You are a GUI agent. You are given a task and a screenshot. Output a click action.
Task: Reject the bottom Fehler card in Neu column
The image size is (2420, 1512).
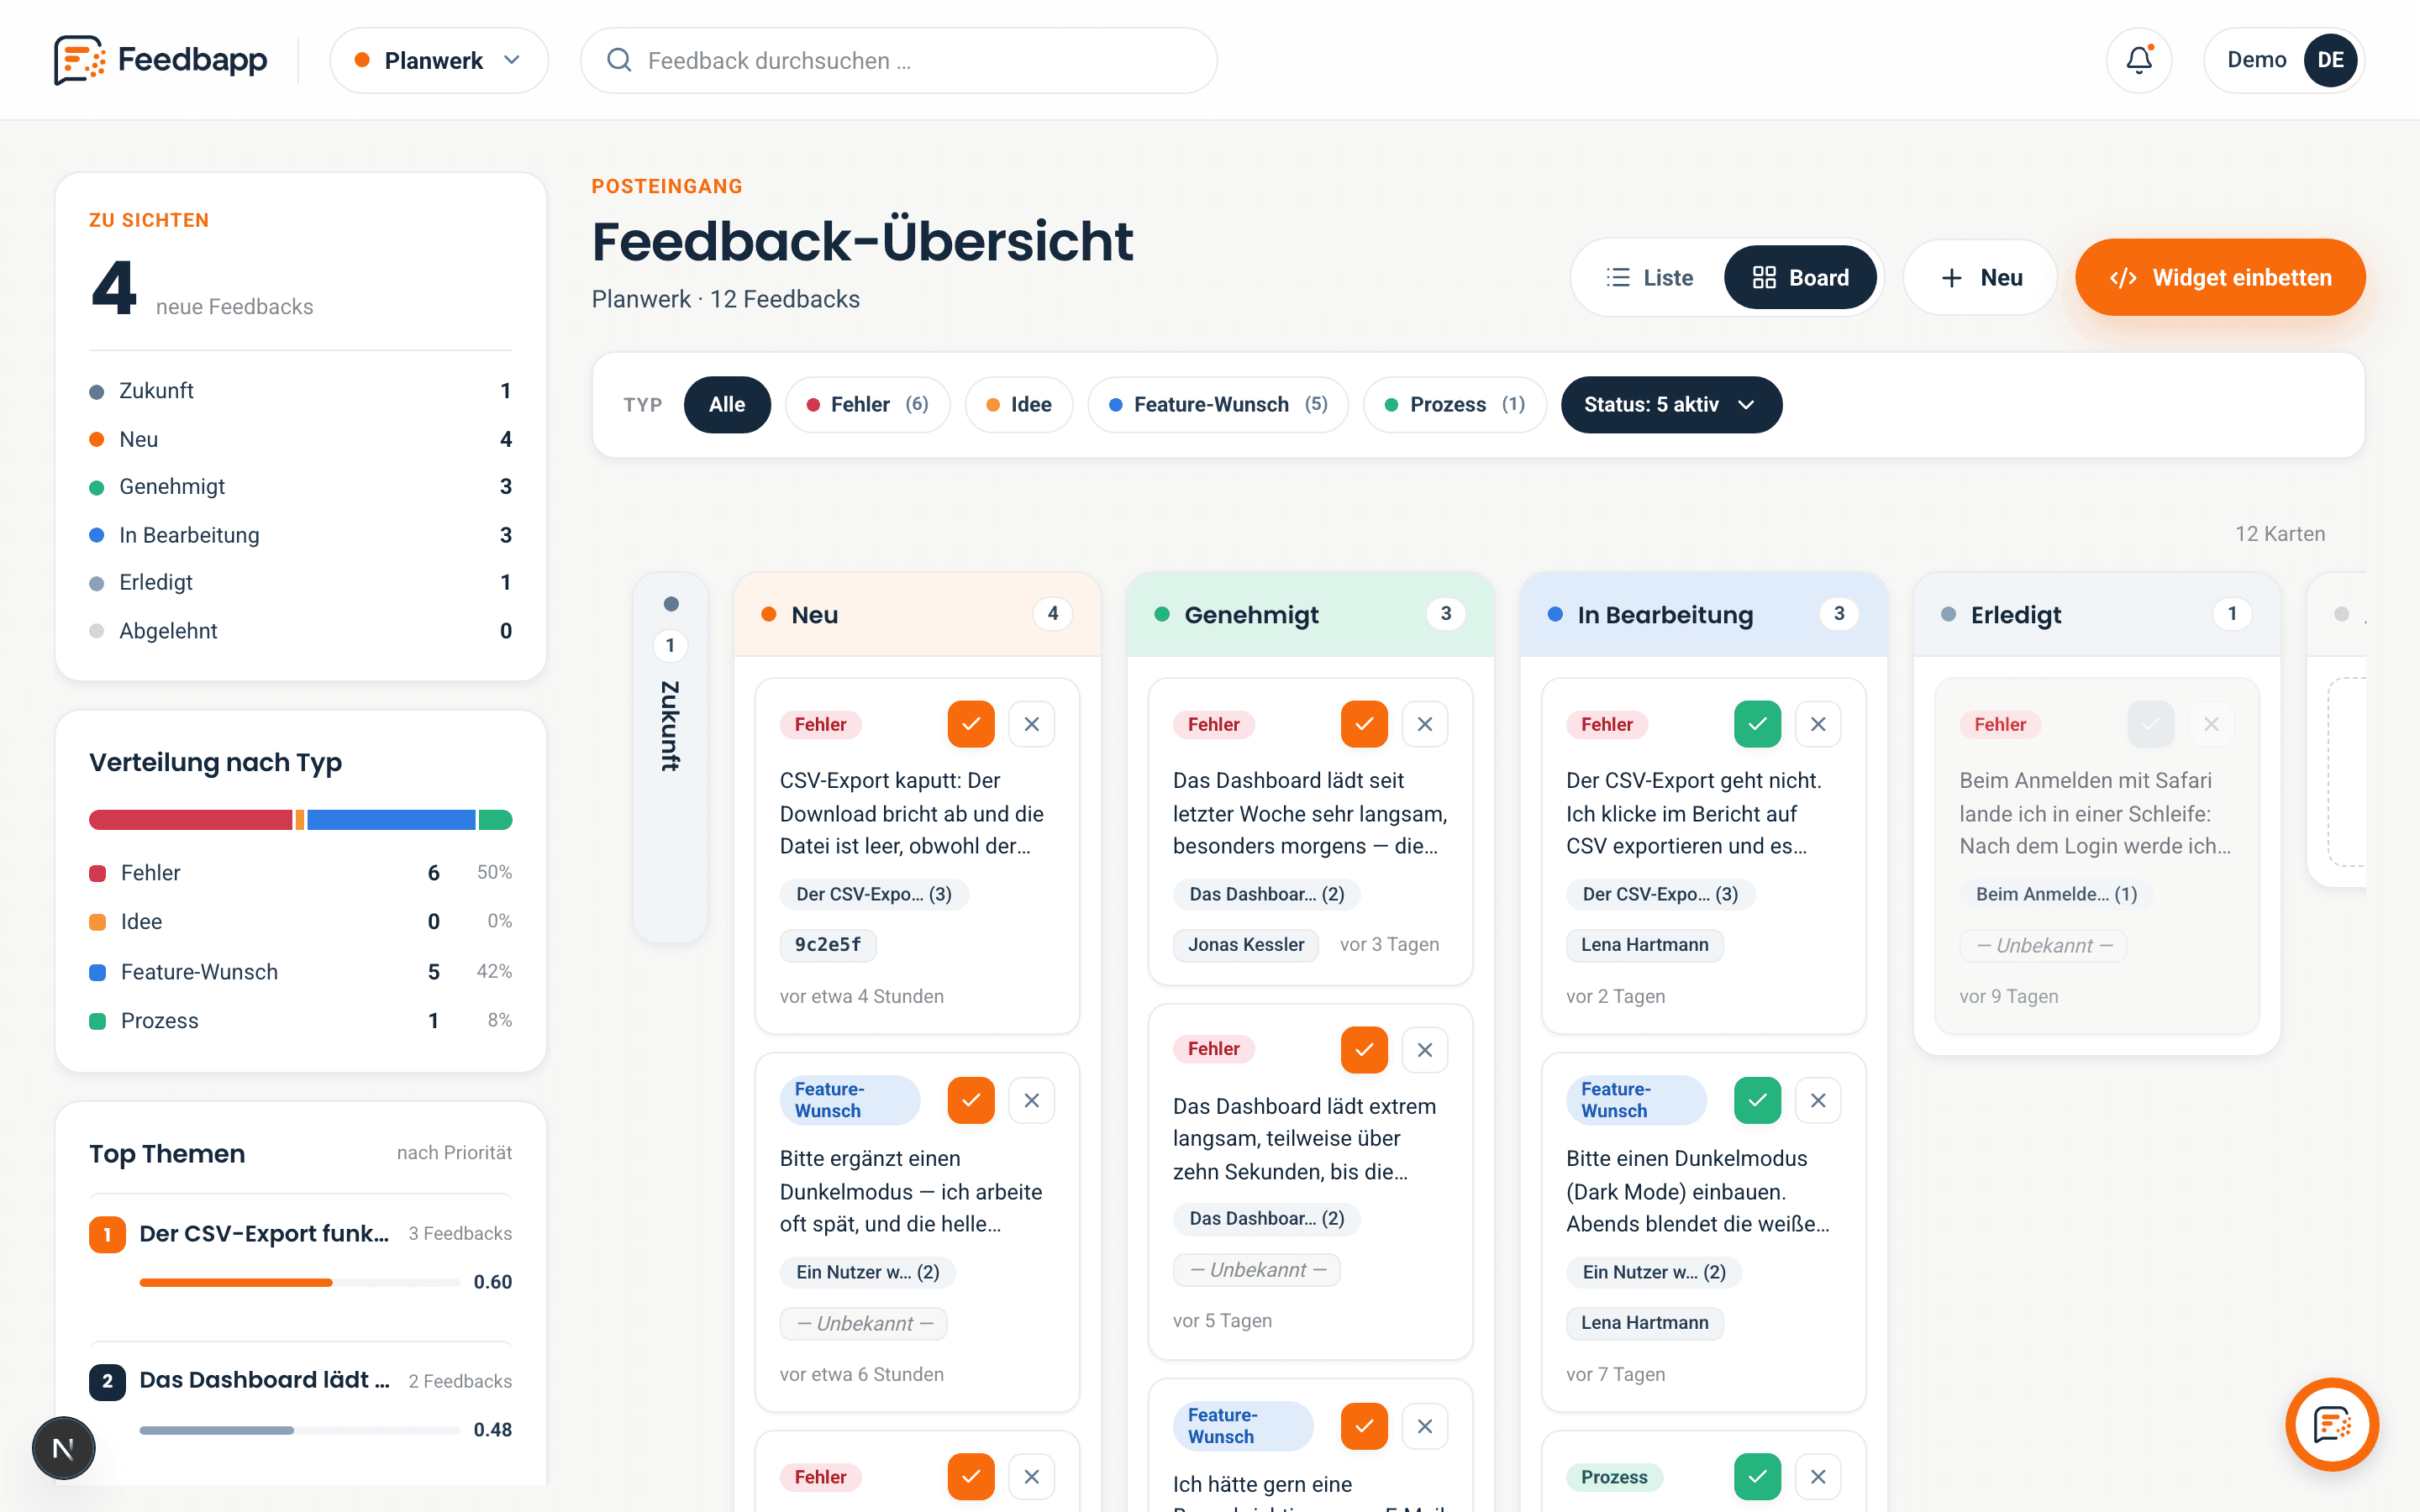pos(1032,1476)
